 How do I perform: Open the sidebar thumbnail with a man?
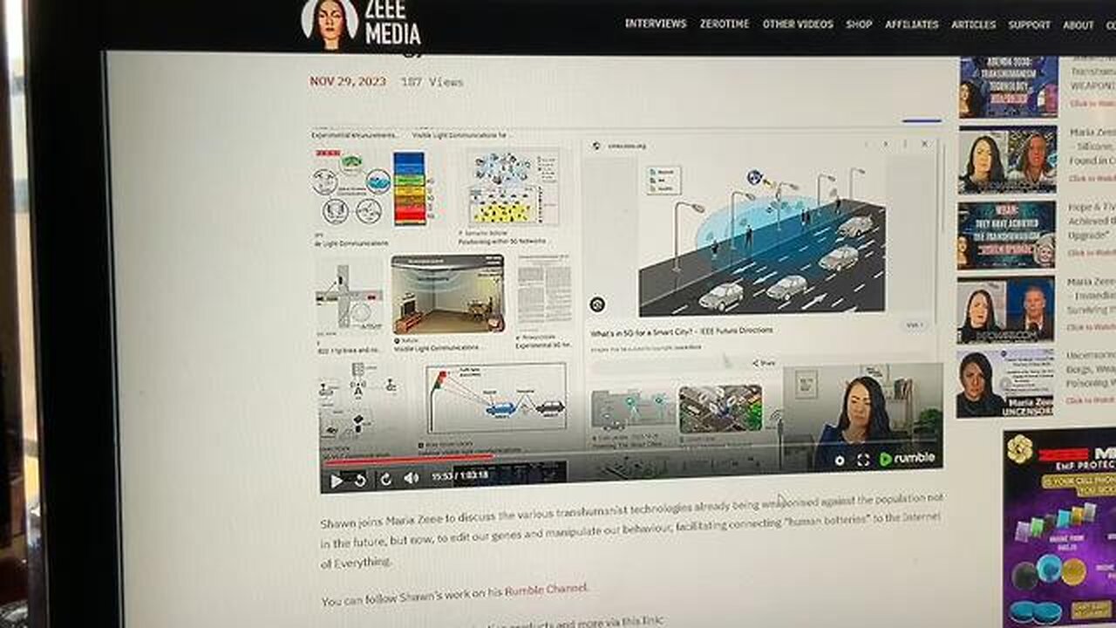click(x=1005, y=311)
